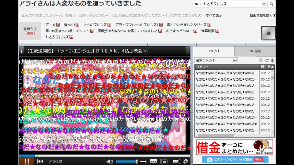Toggle repeat playback arrow icon
Screen dimensions: 294x165
[x=143, y=161]
